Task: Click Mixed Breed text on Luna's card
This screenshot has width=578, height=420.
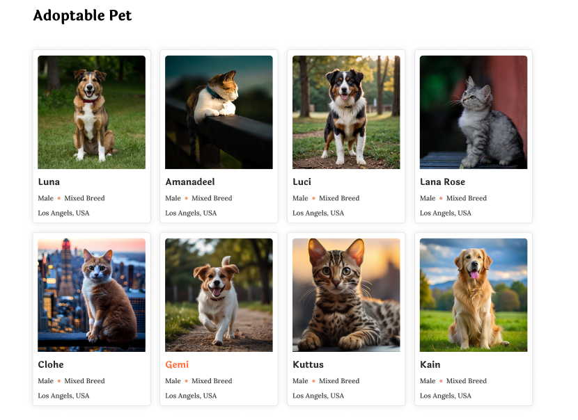Action: [84, 198]
